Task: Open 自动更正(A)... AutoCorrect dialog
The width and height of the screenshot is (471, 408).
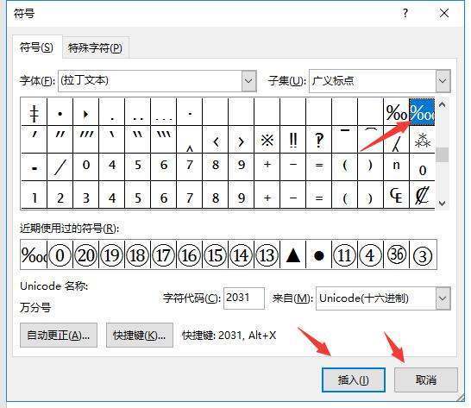Action: [59, 336]
